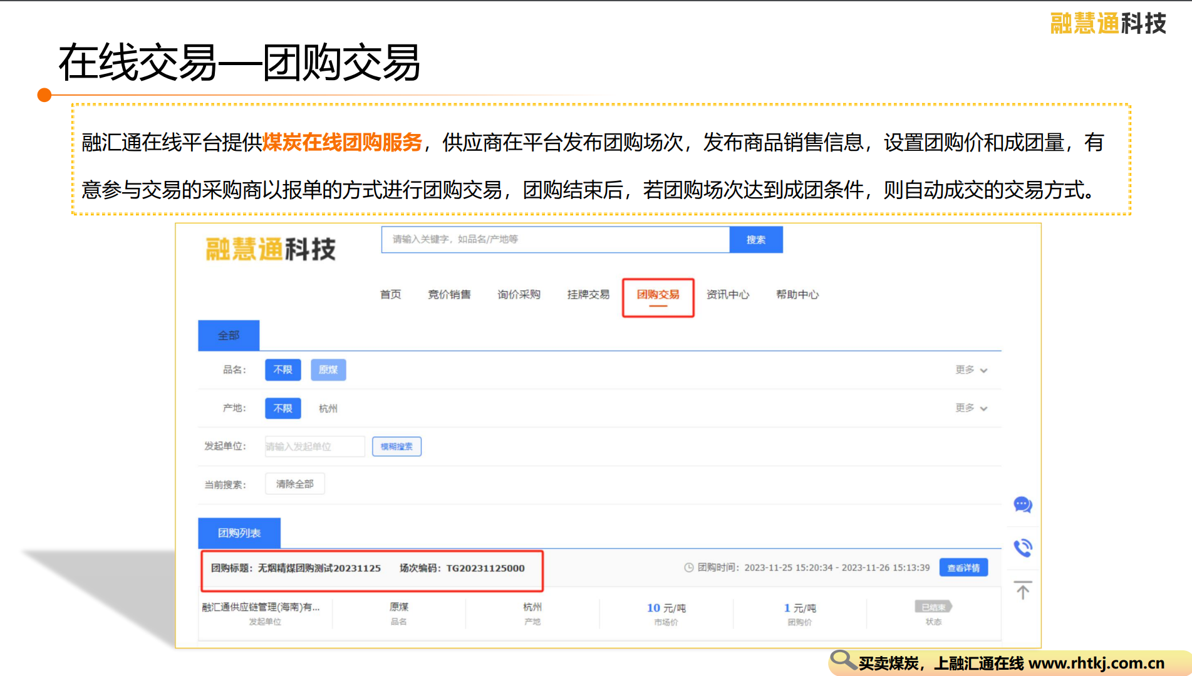The height and width of the screenshot is (676, 1192).
Task: Click the 清除全部 button
Action: pos(295,484)
